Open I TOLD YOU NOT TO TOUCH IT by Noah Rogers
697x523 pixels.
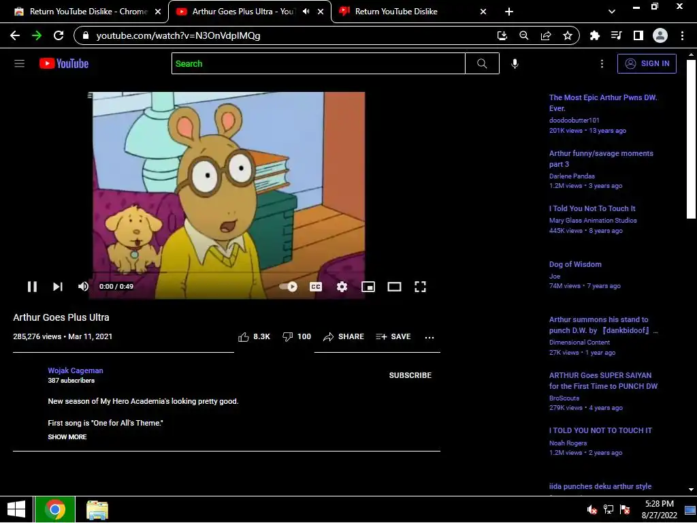(600, 430)
